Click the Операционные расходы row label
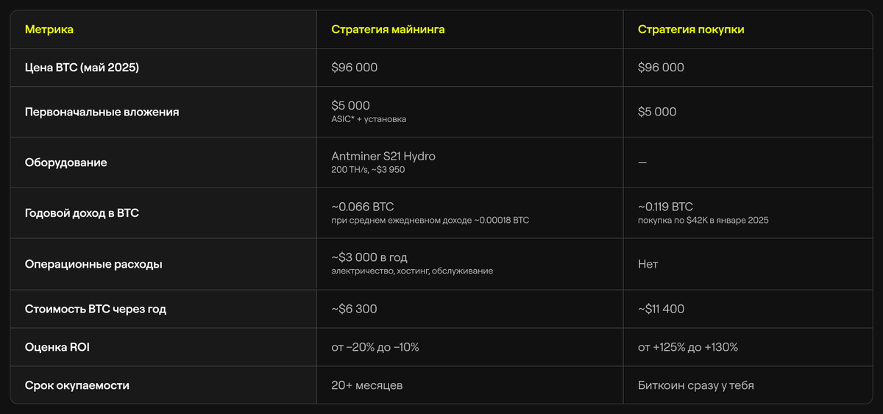The width and height of the screenshot is (883, 414). 93,264
